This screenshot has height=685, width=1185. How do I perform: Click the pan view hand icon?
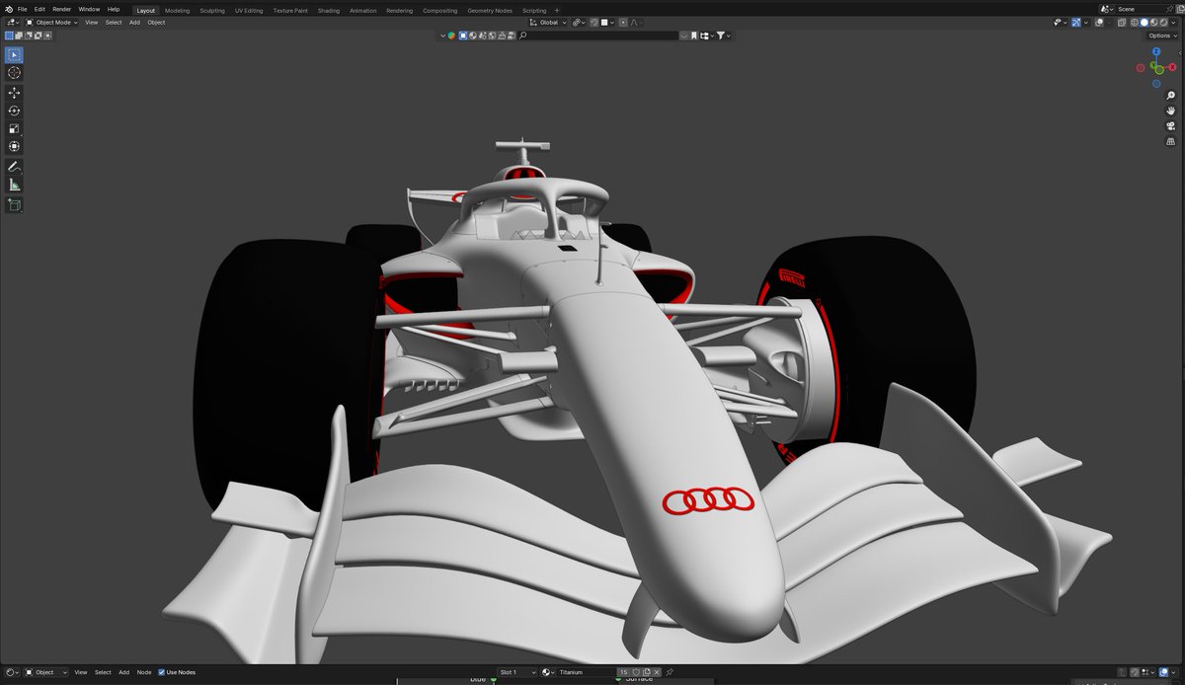1170,111
